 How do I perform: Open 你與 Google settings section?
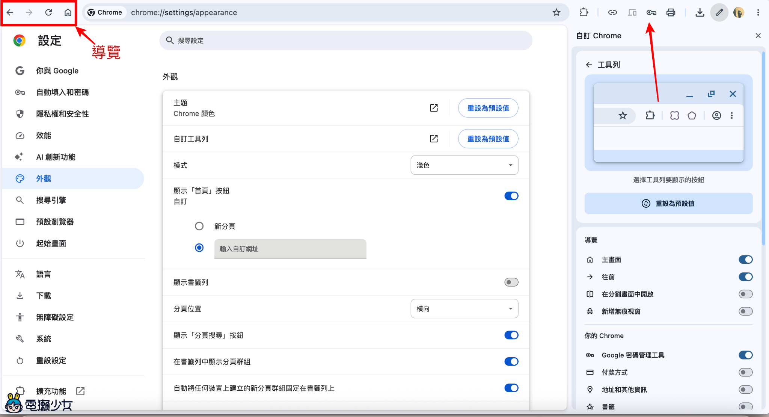73,71
